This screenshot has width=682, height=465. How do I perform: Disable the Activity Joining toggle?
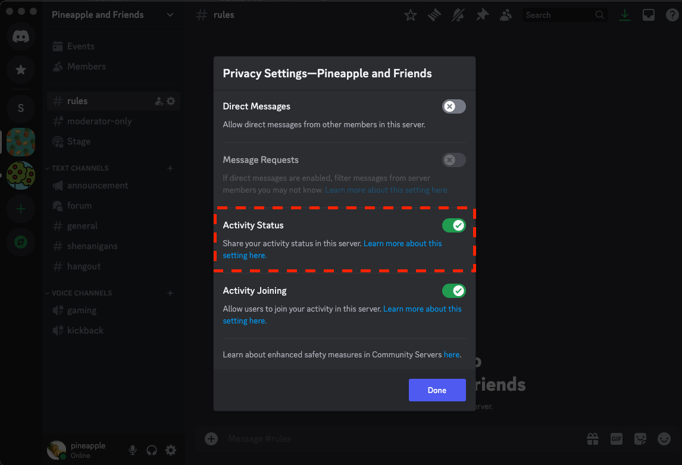[453, 291]
